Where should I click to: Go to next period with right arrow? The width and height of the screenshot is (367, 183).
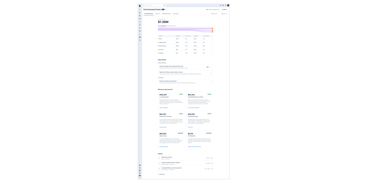219,14
